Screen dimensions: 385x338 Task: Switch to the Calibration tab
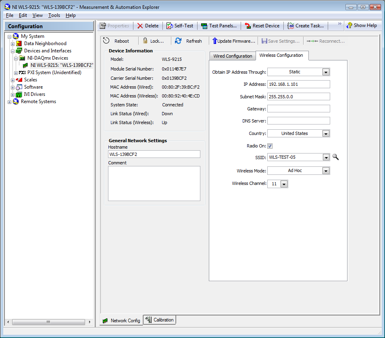click(160, 320)
